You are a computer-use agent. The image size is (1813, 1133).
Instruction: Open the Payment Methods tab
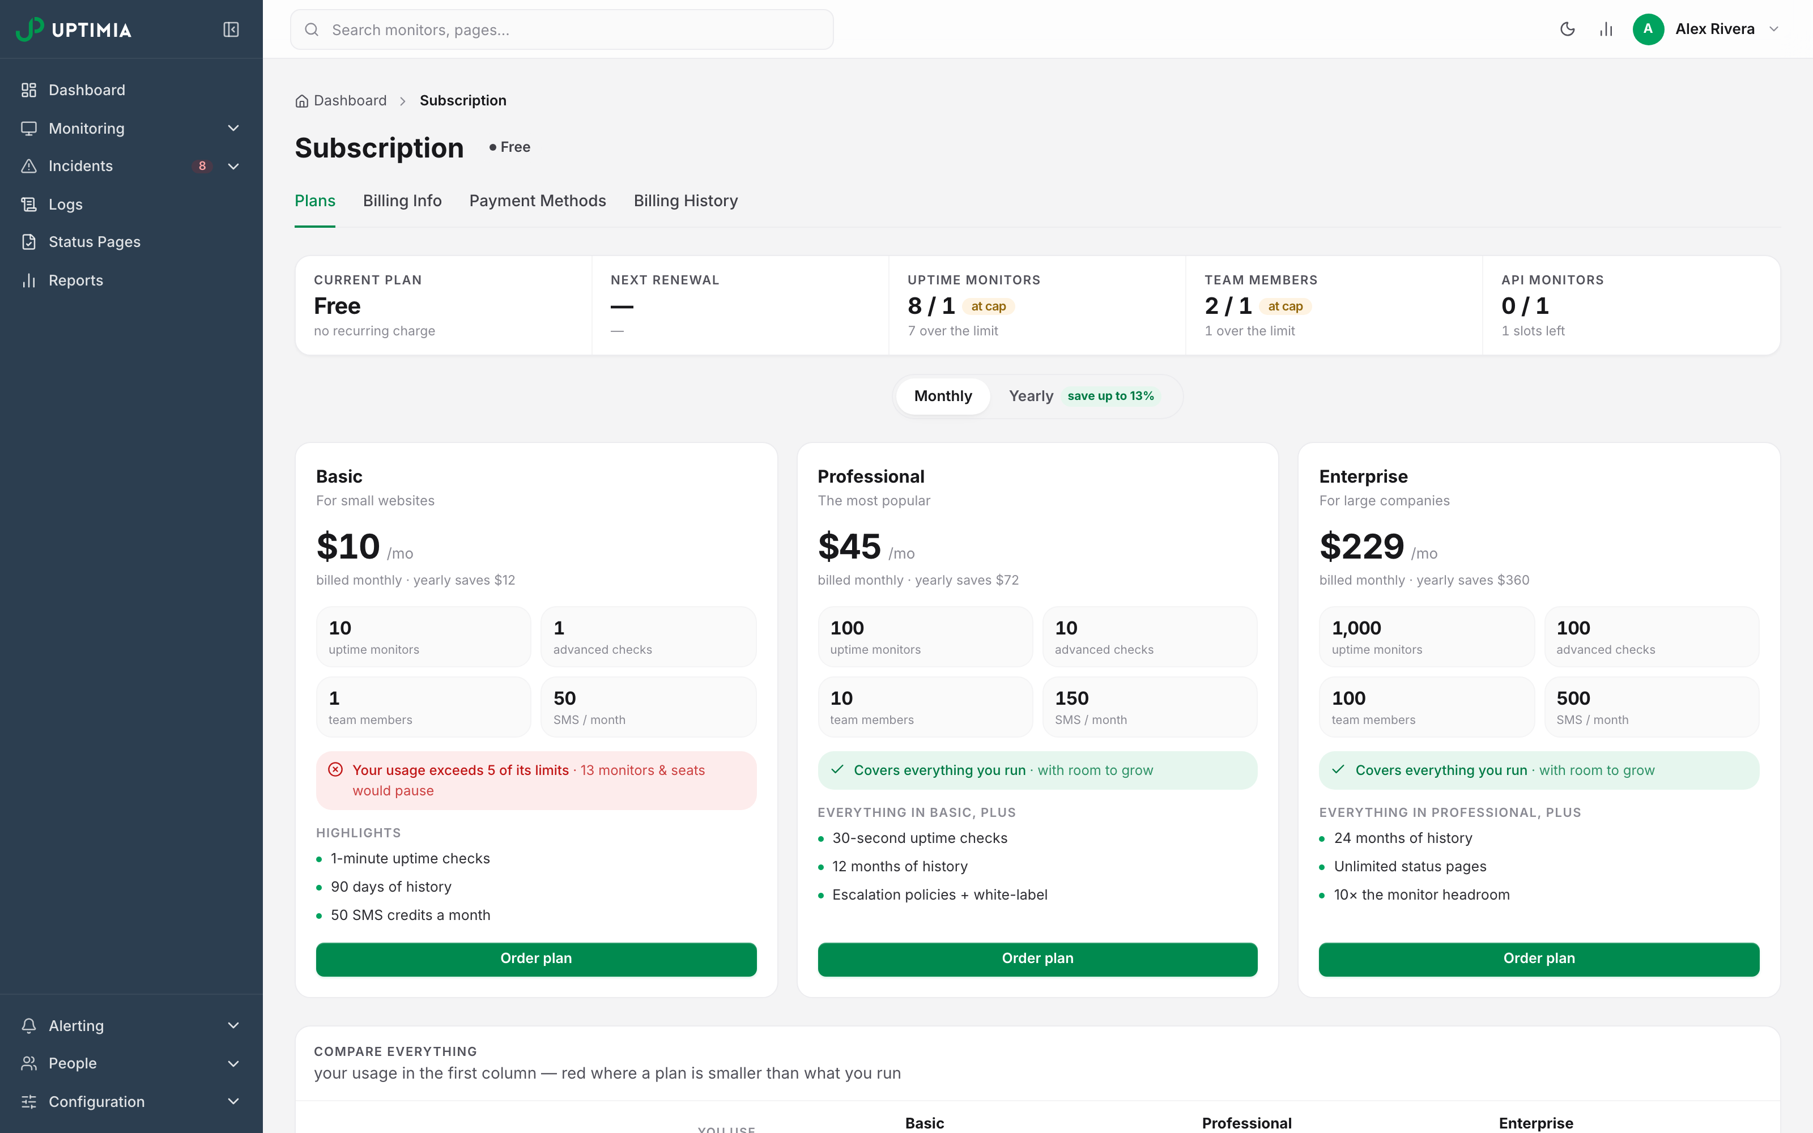click(537, 201)
